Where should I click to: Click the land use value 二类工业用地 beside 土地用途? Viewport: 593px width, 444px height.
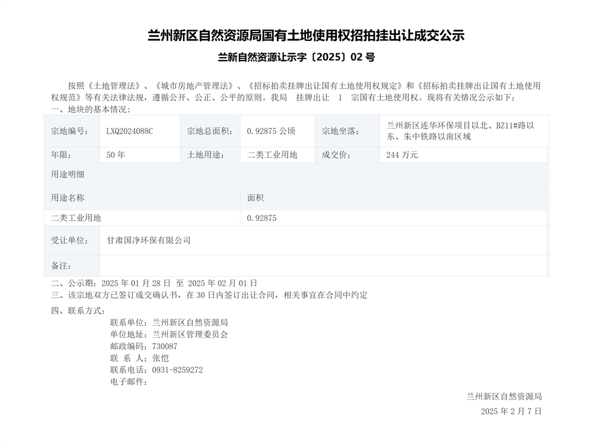click(272, 155)
